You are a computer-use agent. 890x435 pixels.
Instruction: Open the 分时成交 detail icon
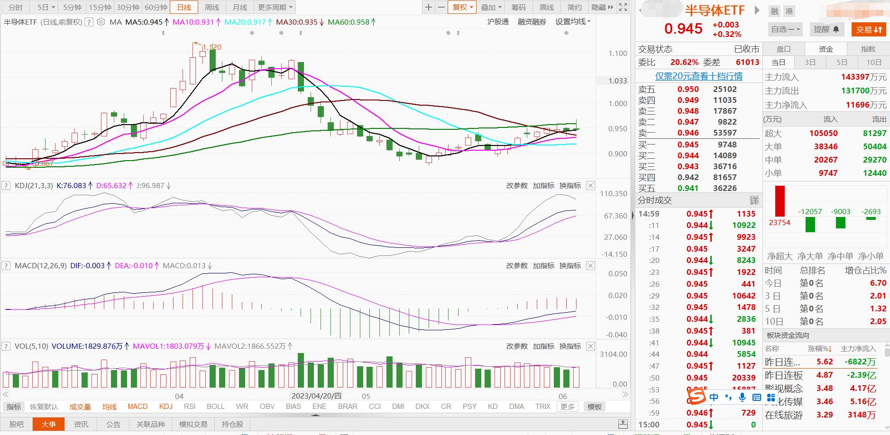point(754,200)
